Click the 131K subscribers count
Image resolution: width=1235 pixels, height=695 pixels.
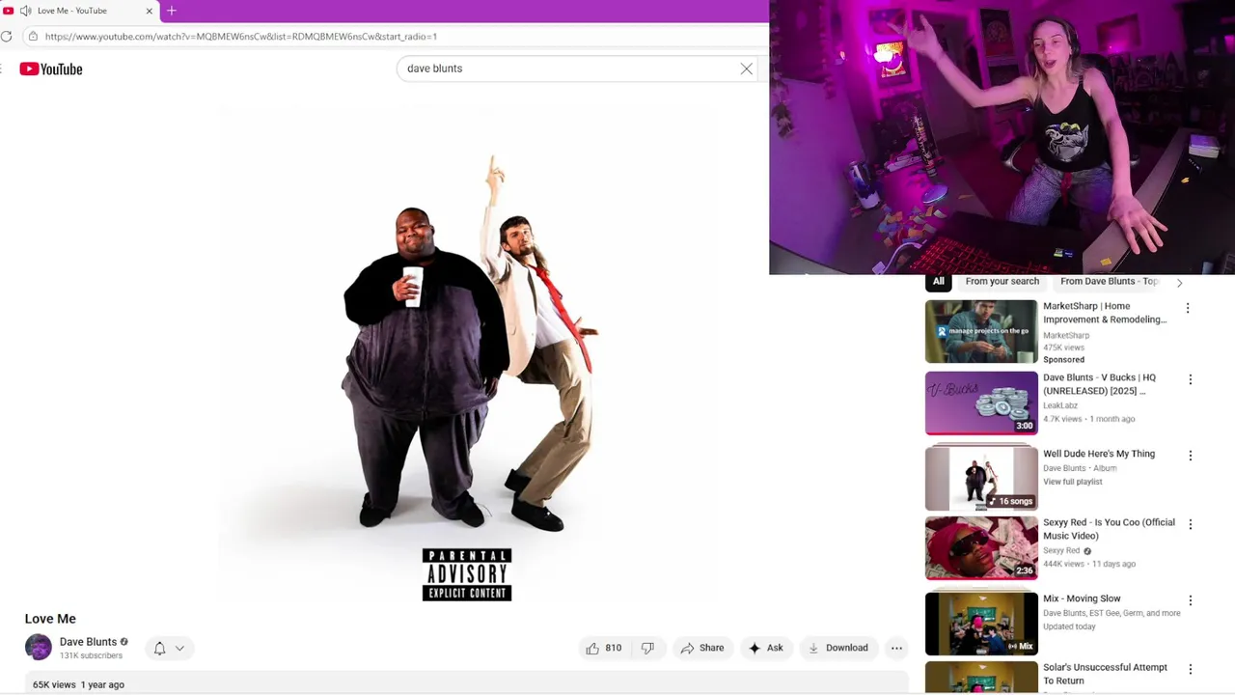coord(91,655)
